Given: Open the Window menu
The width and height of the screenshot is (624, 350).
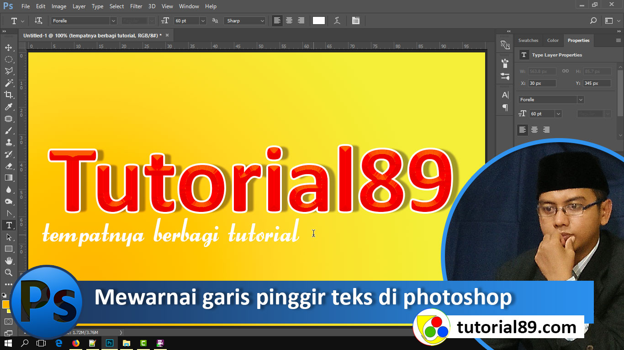Looking at the screenshot, I should pos(189,6).
